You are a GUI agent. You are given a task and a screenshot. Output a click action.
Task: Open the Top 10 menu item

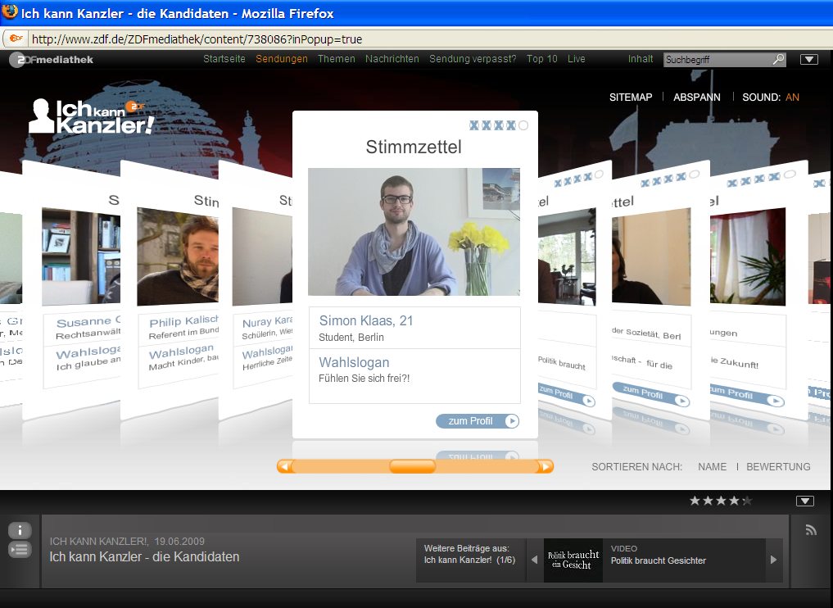[x=542, y=59]
